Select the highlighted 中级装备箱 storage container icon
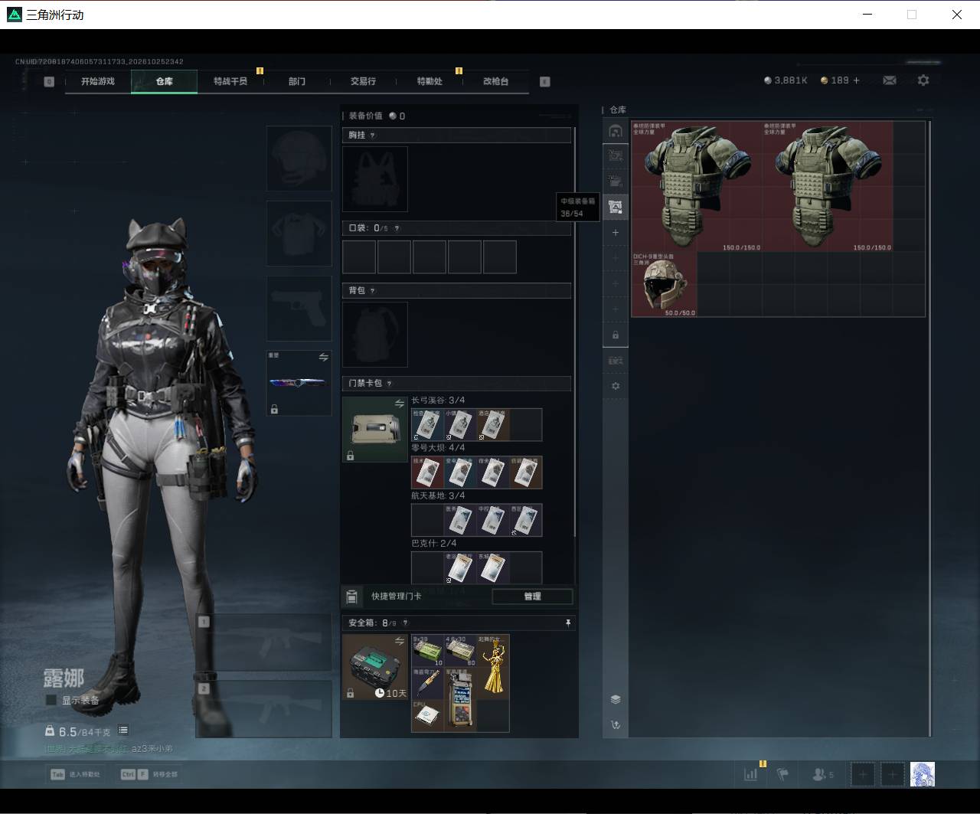The height and width of the screenshot is (814, 980). pyautogui.click(x=616, y=207)
